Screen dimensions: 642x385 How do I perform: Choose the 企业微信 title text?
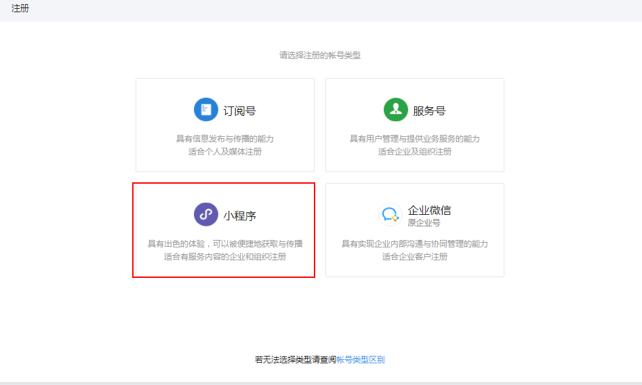429,210
